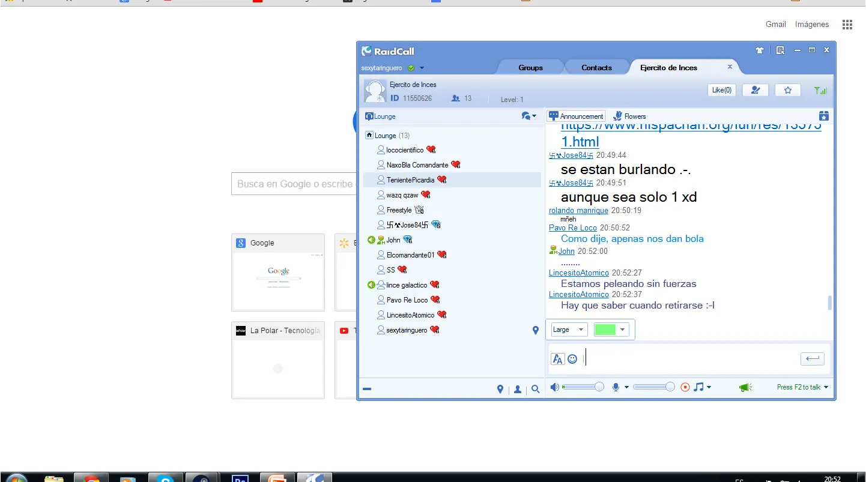Viewport: 866px width, 482px height.
Task: Click LincesitoAtomico link at 20:52:27
Action: pyautogui.click(x=579, y=273)
